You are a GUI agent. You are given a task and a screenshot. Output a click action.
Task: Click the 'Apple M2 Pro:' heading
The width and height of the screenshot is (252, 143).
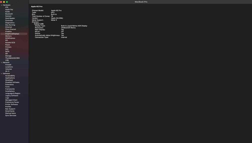pos(37,7)
